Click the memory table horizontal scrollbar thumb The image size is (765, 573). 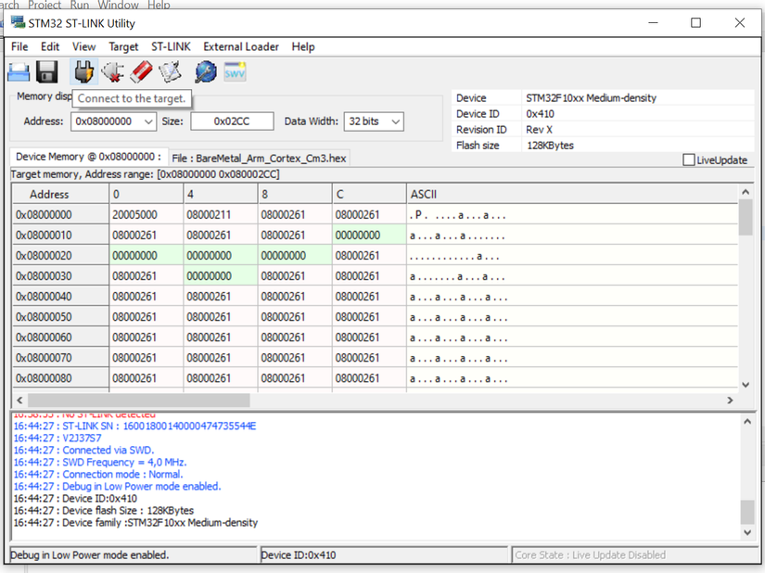point(138,401)
